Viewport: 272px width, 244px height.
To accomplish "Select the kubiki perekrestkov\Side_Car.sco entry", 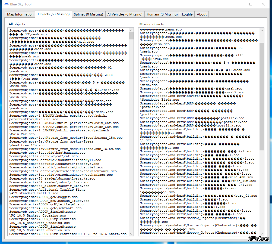I will pyautogui.click(x=64, y=127).
